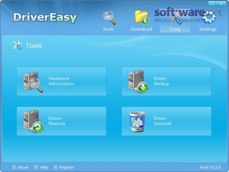
Task: Click the About info icon
Action: click(x=14, y=167)
